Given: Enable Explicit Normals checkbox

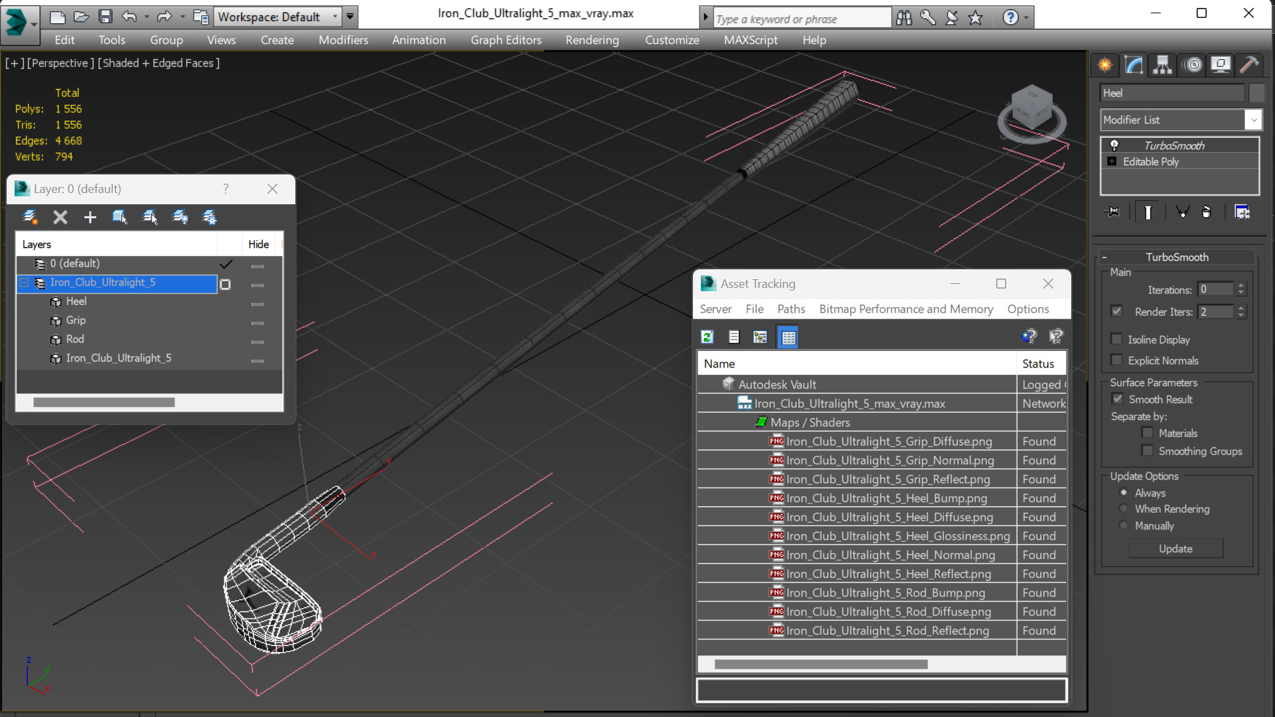Looking at the screenshot, I should tap(1116, 360).
